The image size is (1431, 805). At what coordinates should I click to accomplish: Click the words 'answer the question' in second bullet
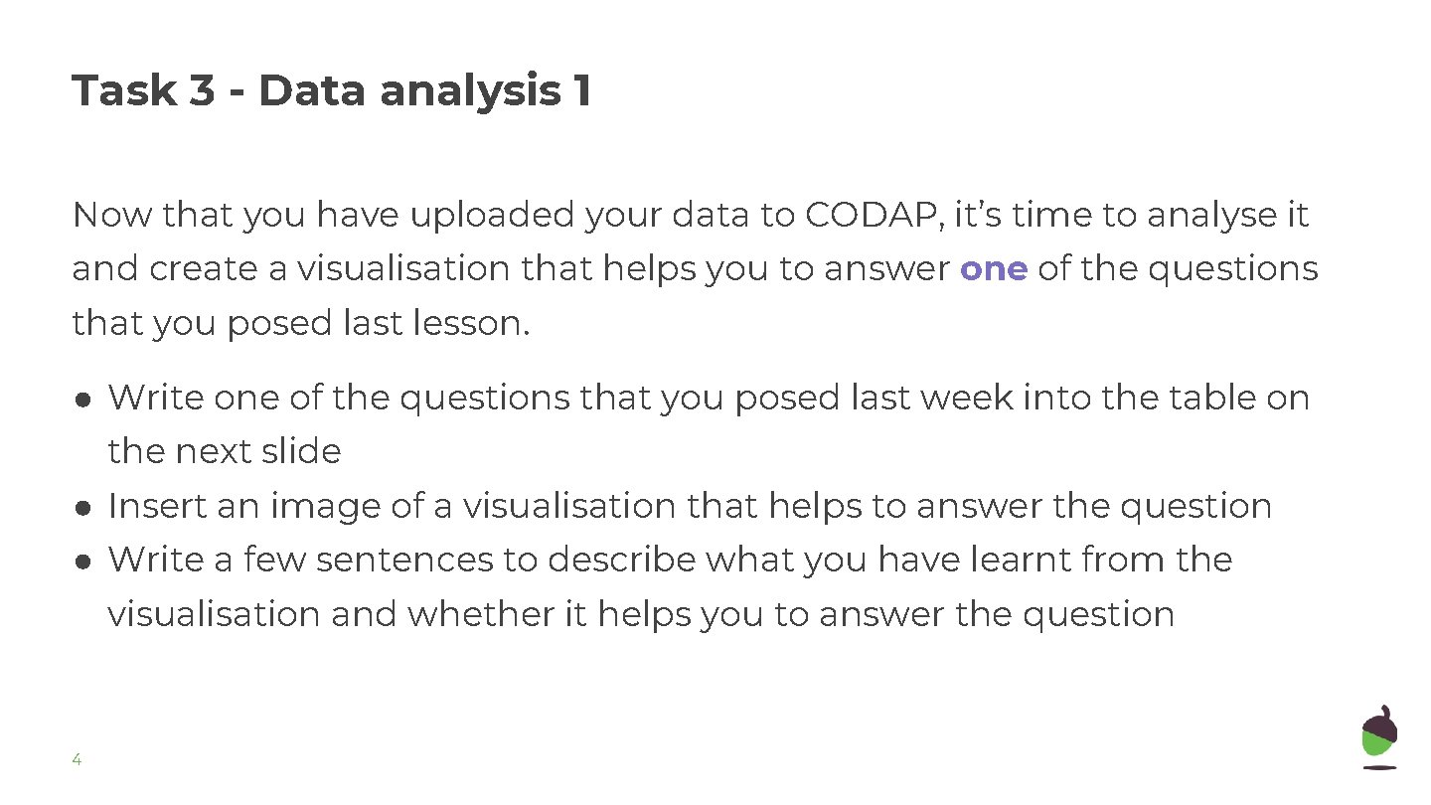(1094, 506)
